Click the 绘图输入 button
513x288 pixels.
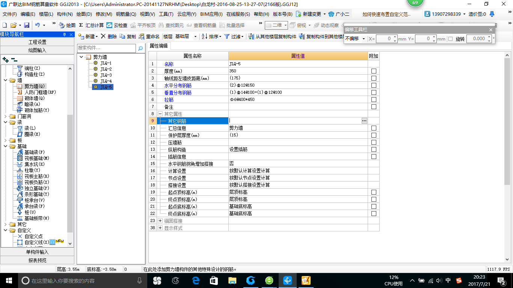coord(37,50)
